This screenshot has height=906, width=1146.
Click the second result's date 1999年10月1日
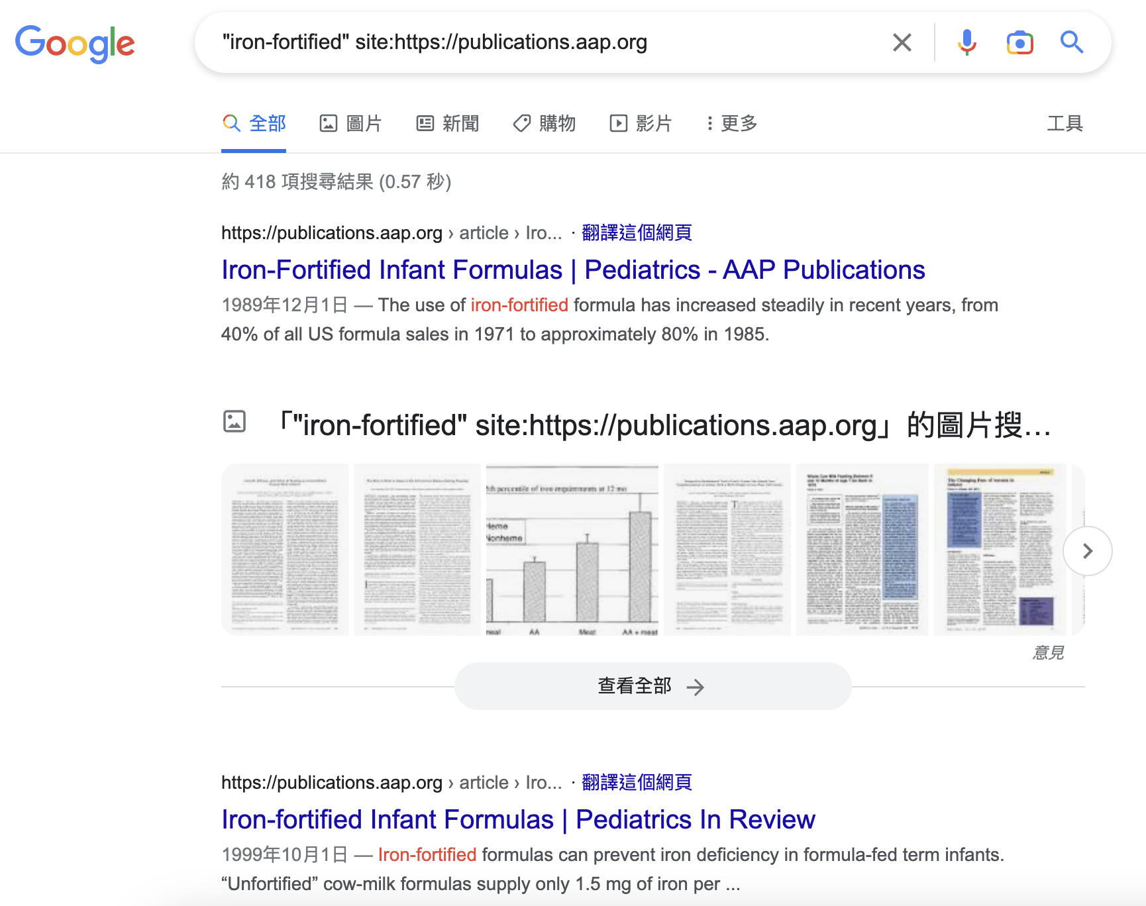click(285, 854)
